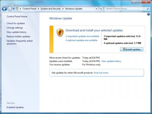Open Help with the blue question icon
Image resolution: width=152 pixels, height=114 pixels.
149,14
